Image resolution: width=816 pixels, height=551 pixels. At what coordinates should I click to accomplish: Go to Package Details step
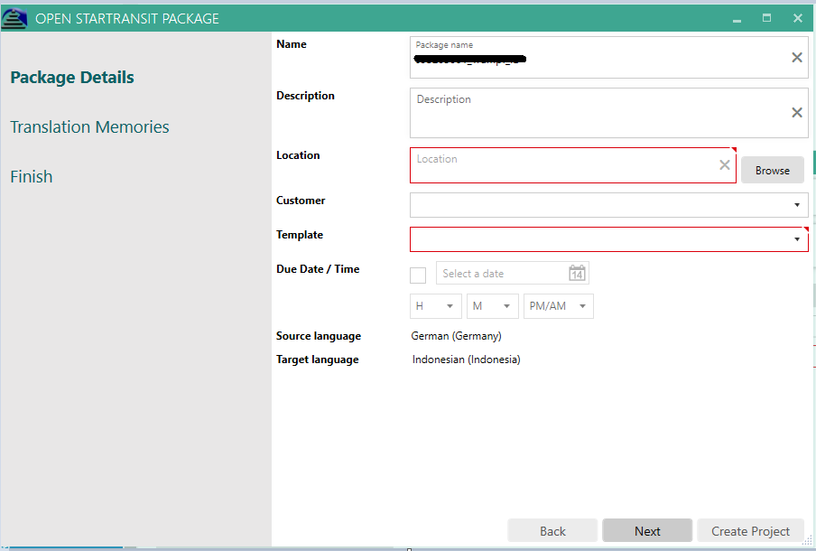coord(72,78)
